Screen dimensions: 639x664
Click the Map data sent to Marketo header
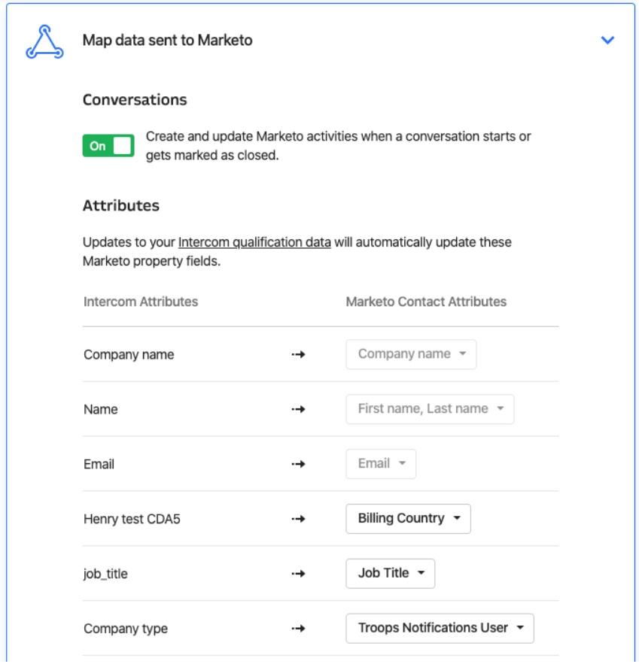coord(167,40)
